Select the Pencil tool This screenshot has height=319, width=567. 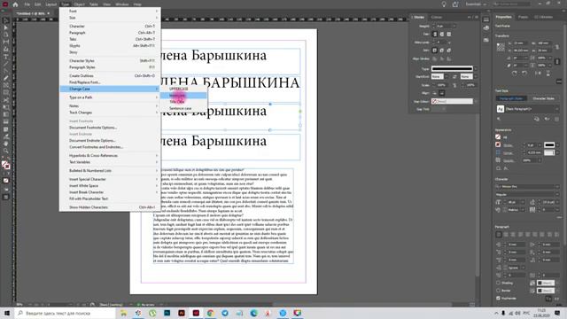pyautogui.click(x=6, y=78)
